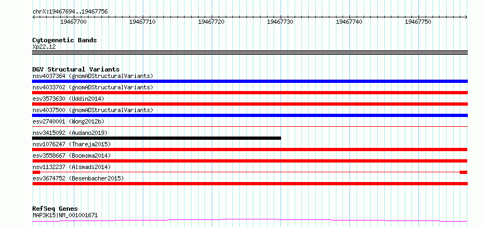483x227 pixels.
Task: Select the black bar for nsv3415092
Action: (156, 138)
